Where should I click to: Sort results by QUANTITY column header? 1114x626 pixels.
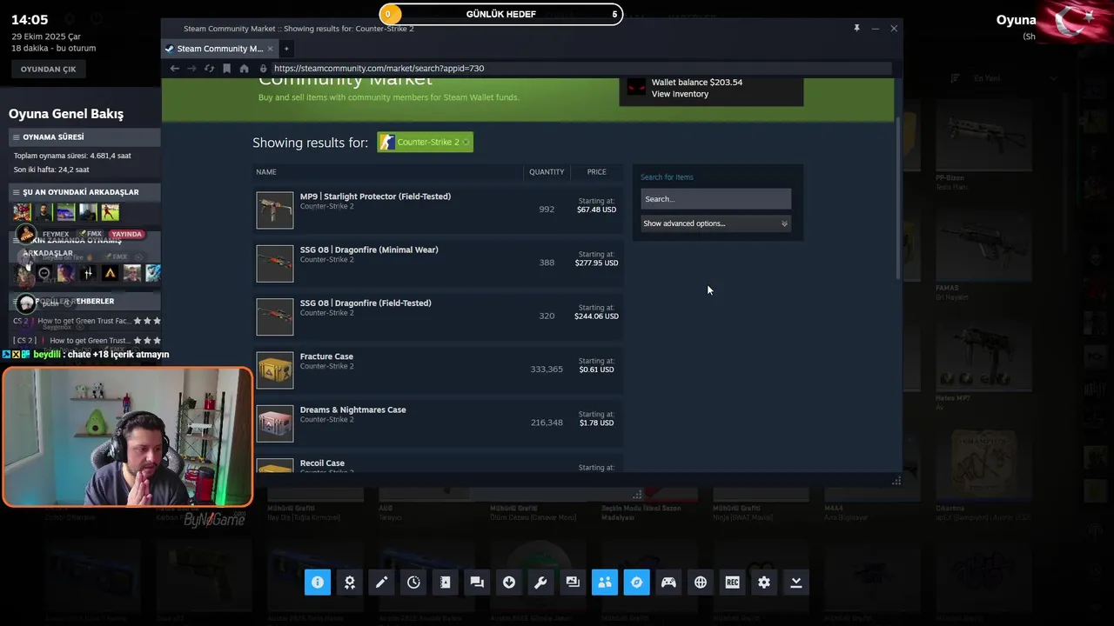click(547, 172)
